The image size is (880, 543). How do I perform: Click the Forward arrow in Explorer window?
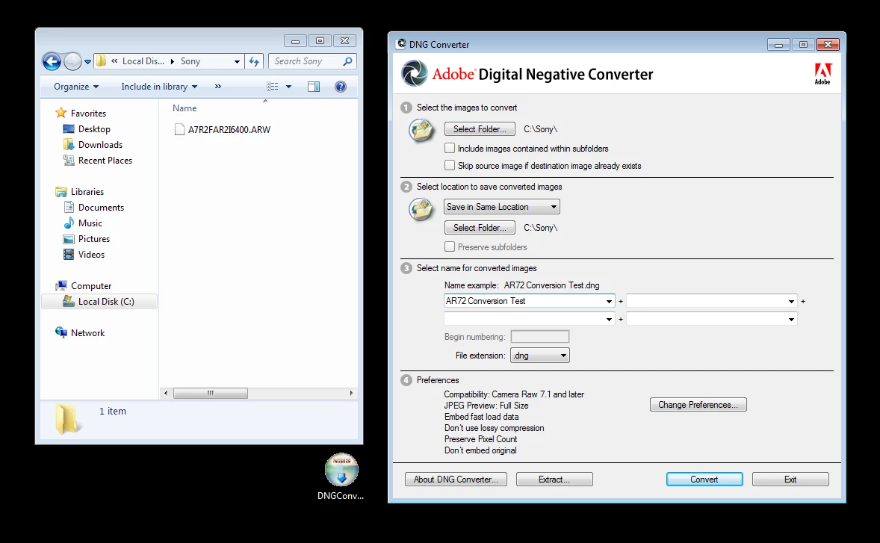click(73, 61)
